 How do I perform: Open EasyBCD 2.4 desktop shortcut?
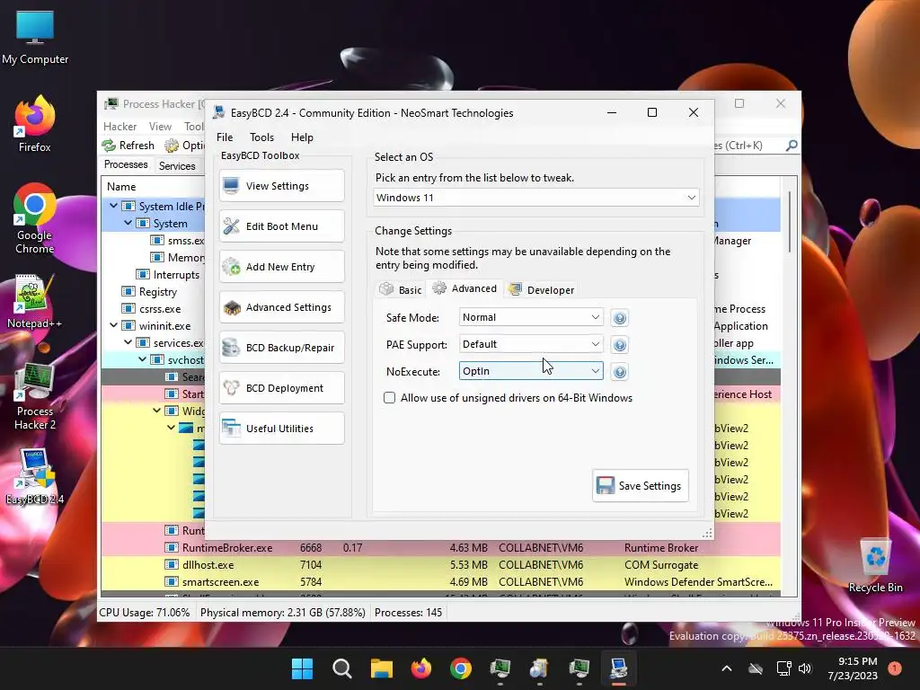tap(35, 477)
